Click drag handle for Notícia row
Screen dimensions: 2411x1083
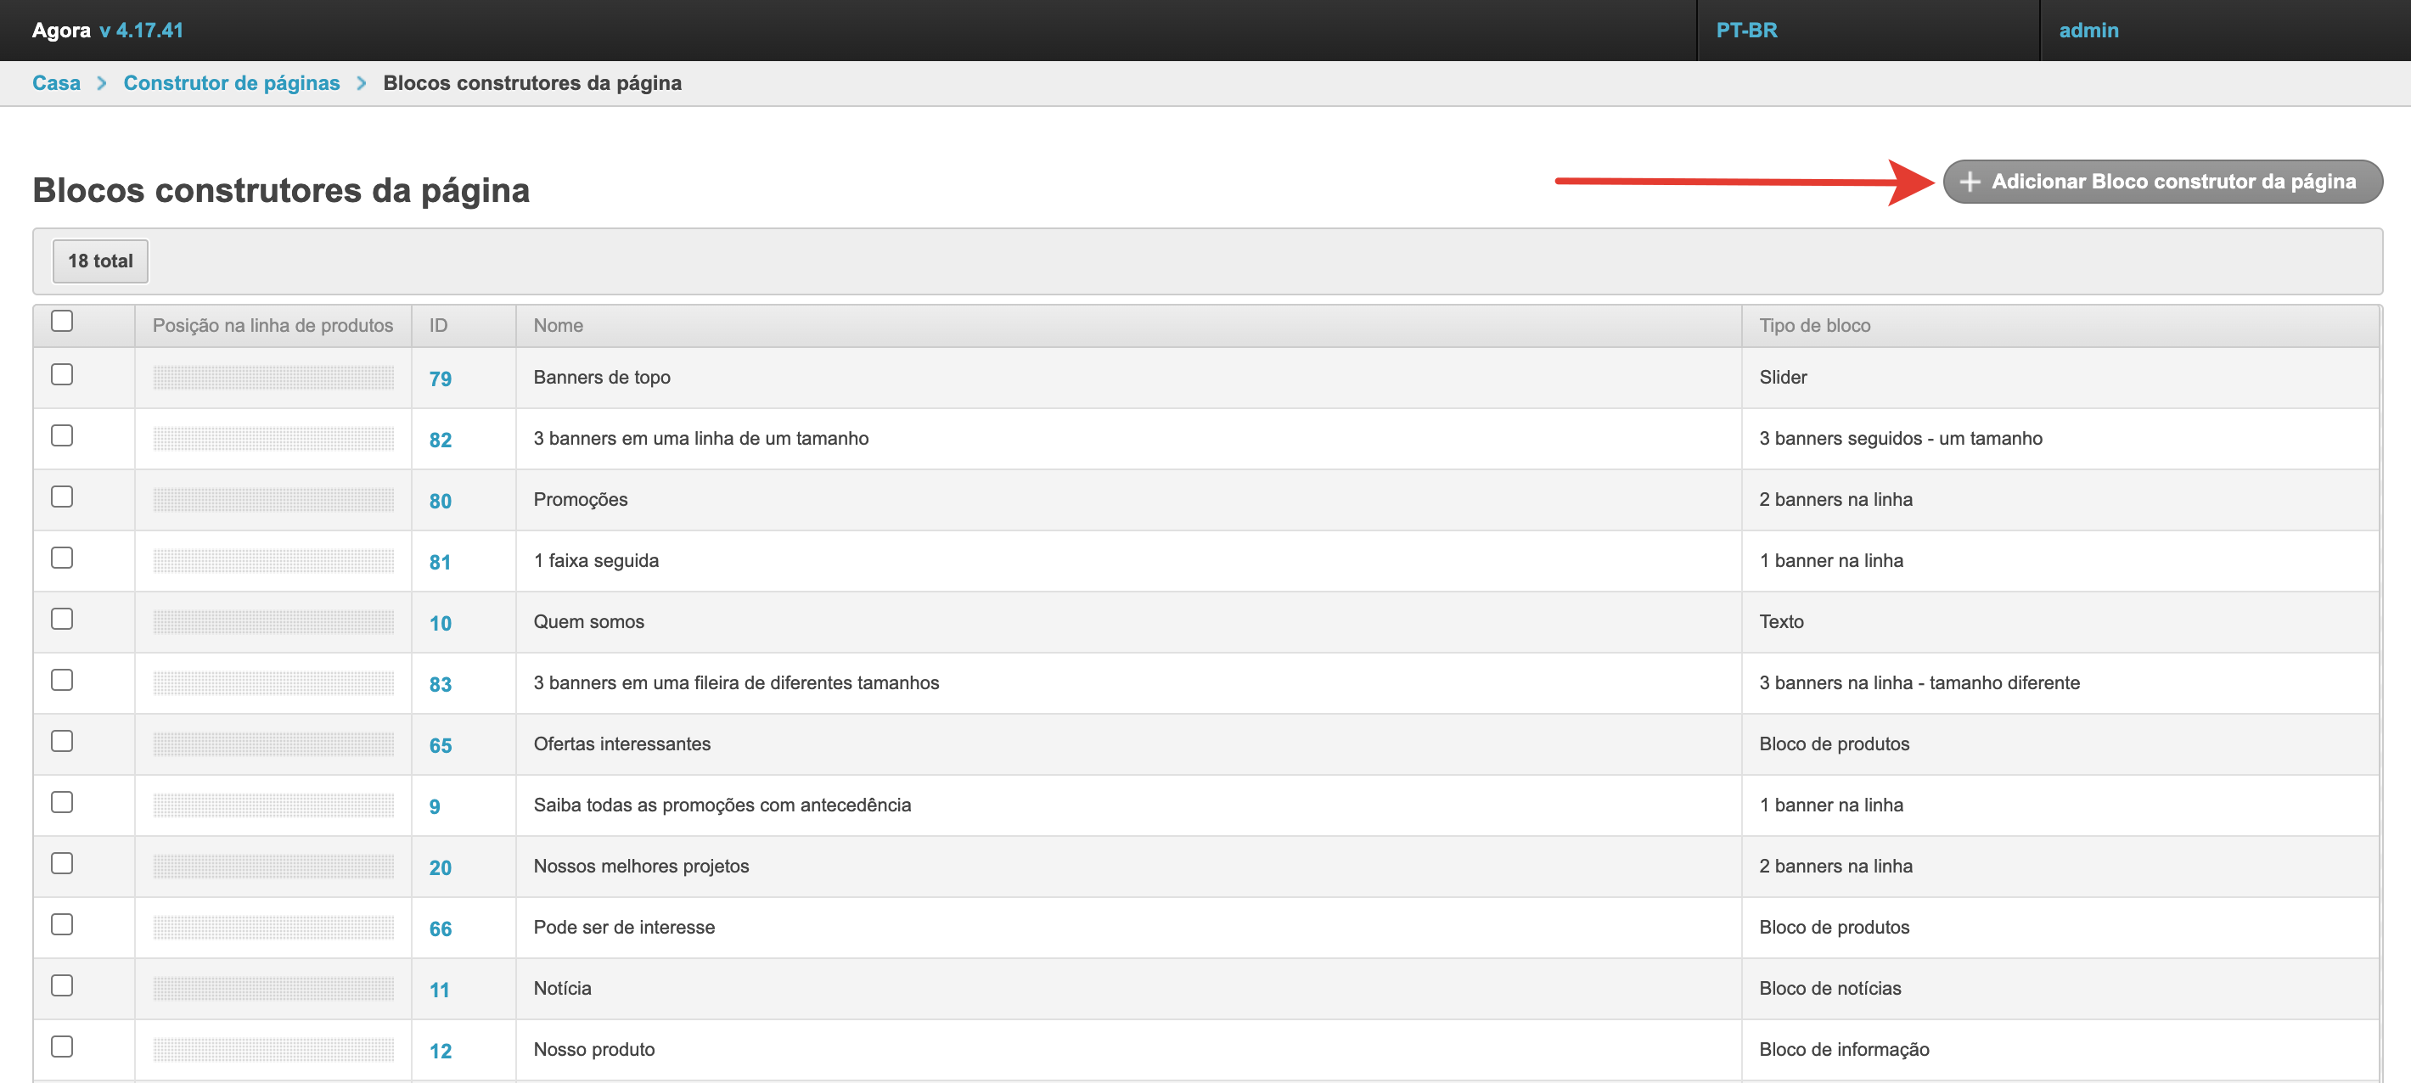point(273,989)
